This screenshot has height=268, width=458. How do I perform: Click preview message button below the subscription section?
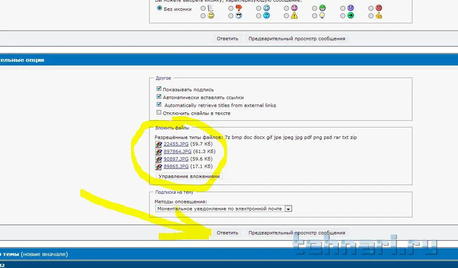[297, 233]
